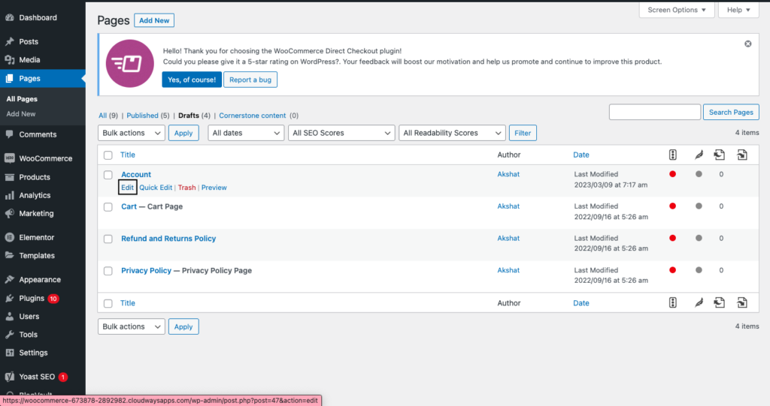Open the bottom Bulk actions dropdown
This screenshot has width=770, height=406.
pos(131,326)
